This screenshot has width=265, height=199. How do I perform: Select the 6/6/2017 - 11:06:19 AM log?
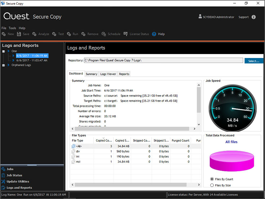(32, 55)
